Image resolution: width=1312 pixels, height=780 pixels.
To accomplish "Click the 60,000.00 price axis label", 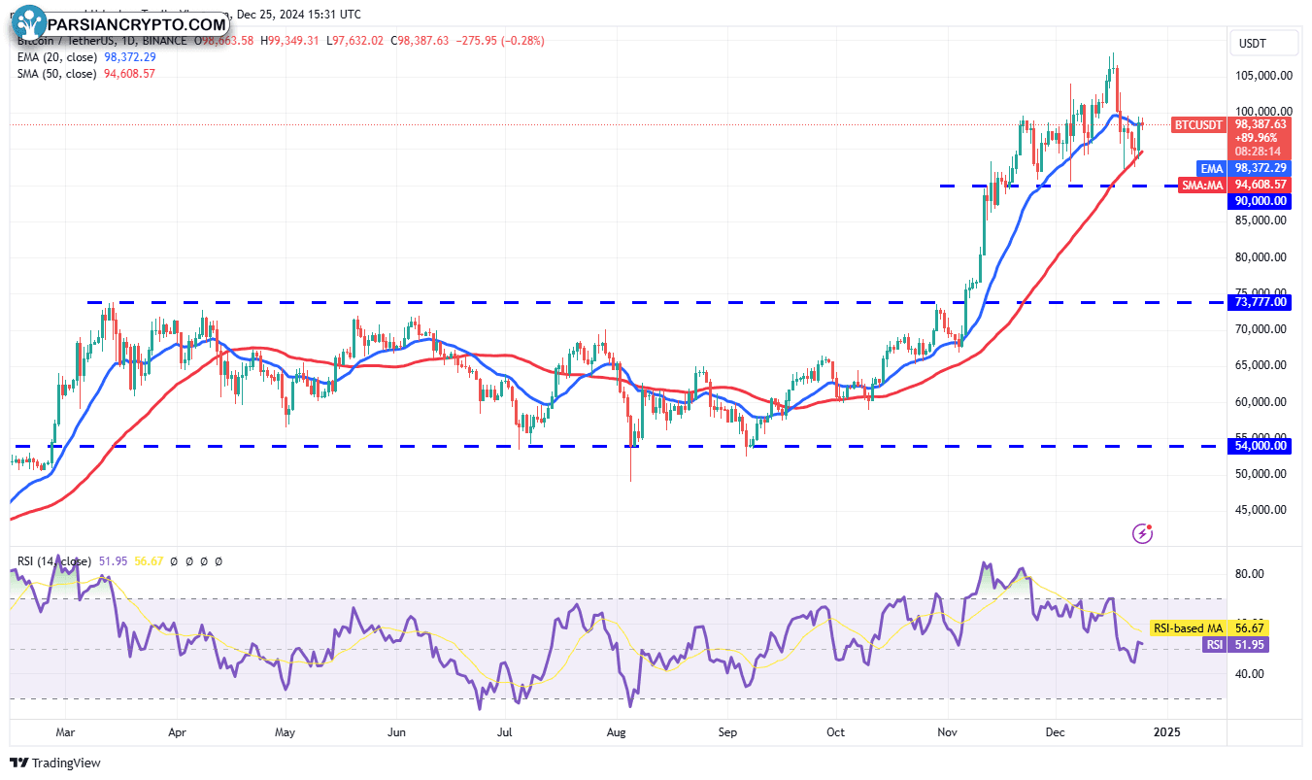I will (x=1261, y=401).
